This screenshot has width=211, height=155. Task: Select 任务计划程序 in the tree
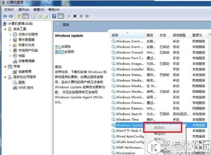click(28, 35)
